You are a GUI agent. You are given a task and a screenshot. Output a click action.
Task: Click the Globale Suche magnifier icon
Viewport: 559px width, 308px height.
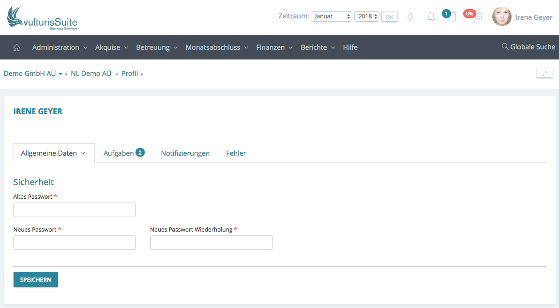(505, 47)
